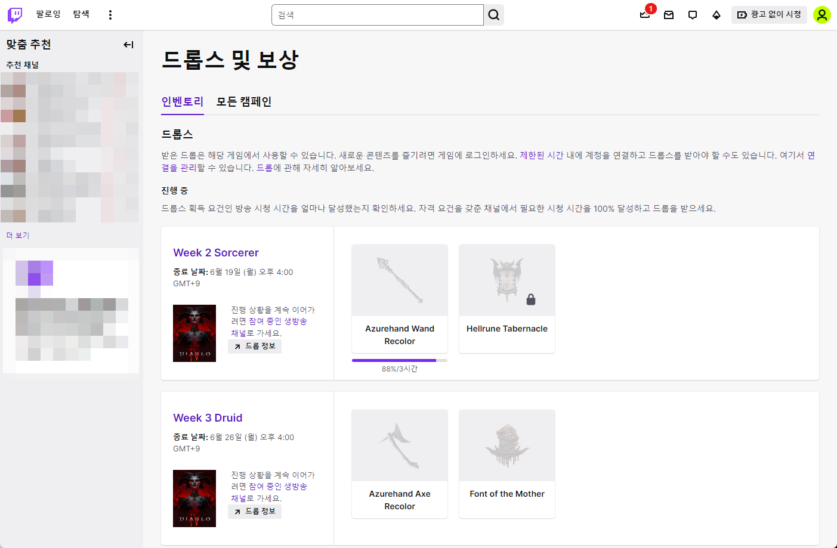Click the arrow icon on Sorcerer 드롭 정보

point(237,346)
